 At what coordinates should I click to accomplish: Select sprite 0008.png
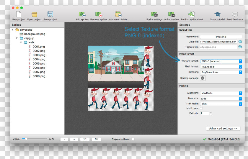pyautogui.click(x=39, y=76)
